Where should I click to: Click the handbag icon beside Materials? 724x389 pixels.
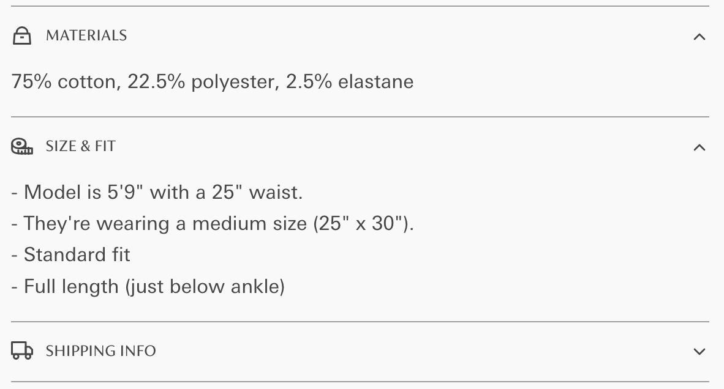[21, 35]
